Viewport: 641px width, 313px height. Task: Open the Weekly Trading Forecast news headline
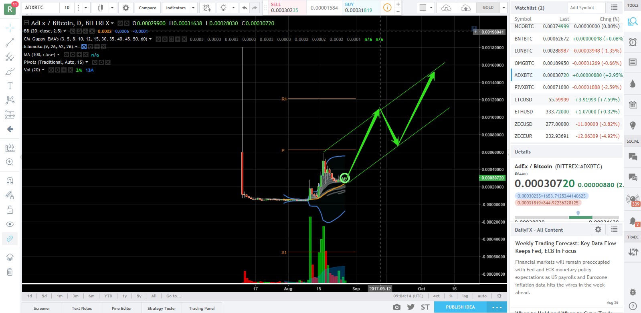566,247
